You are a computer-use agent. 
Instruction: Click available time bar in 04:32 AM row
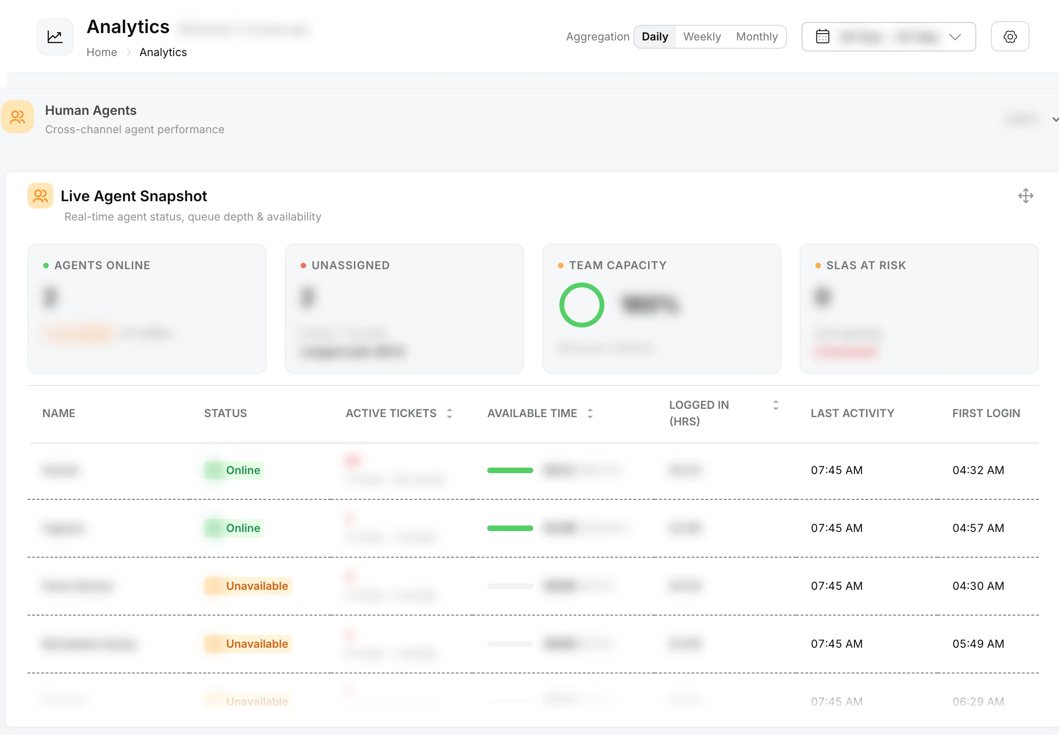click(510, 470)
